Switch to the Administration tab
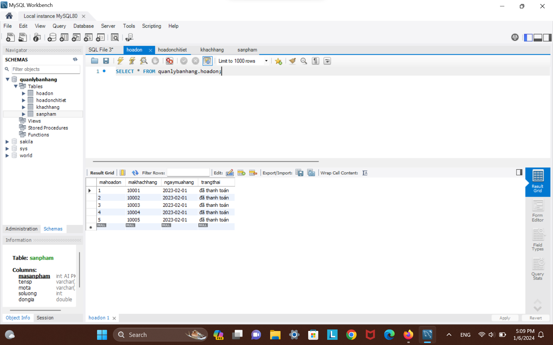 (22, 229)
